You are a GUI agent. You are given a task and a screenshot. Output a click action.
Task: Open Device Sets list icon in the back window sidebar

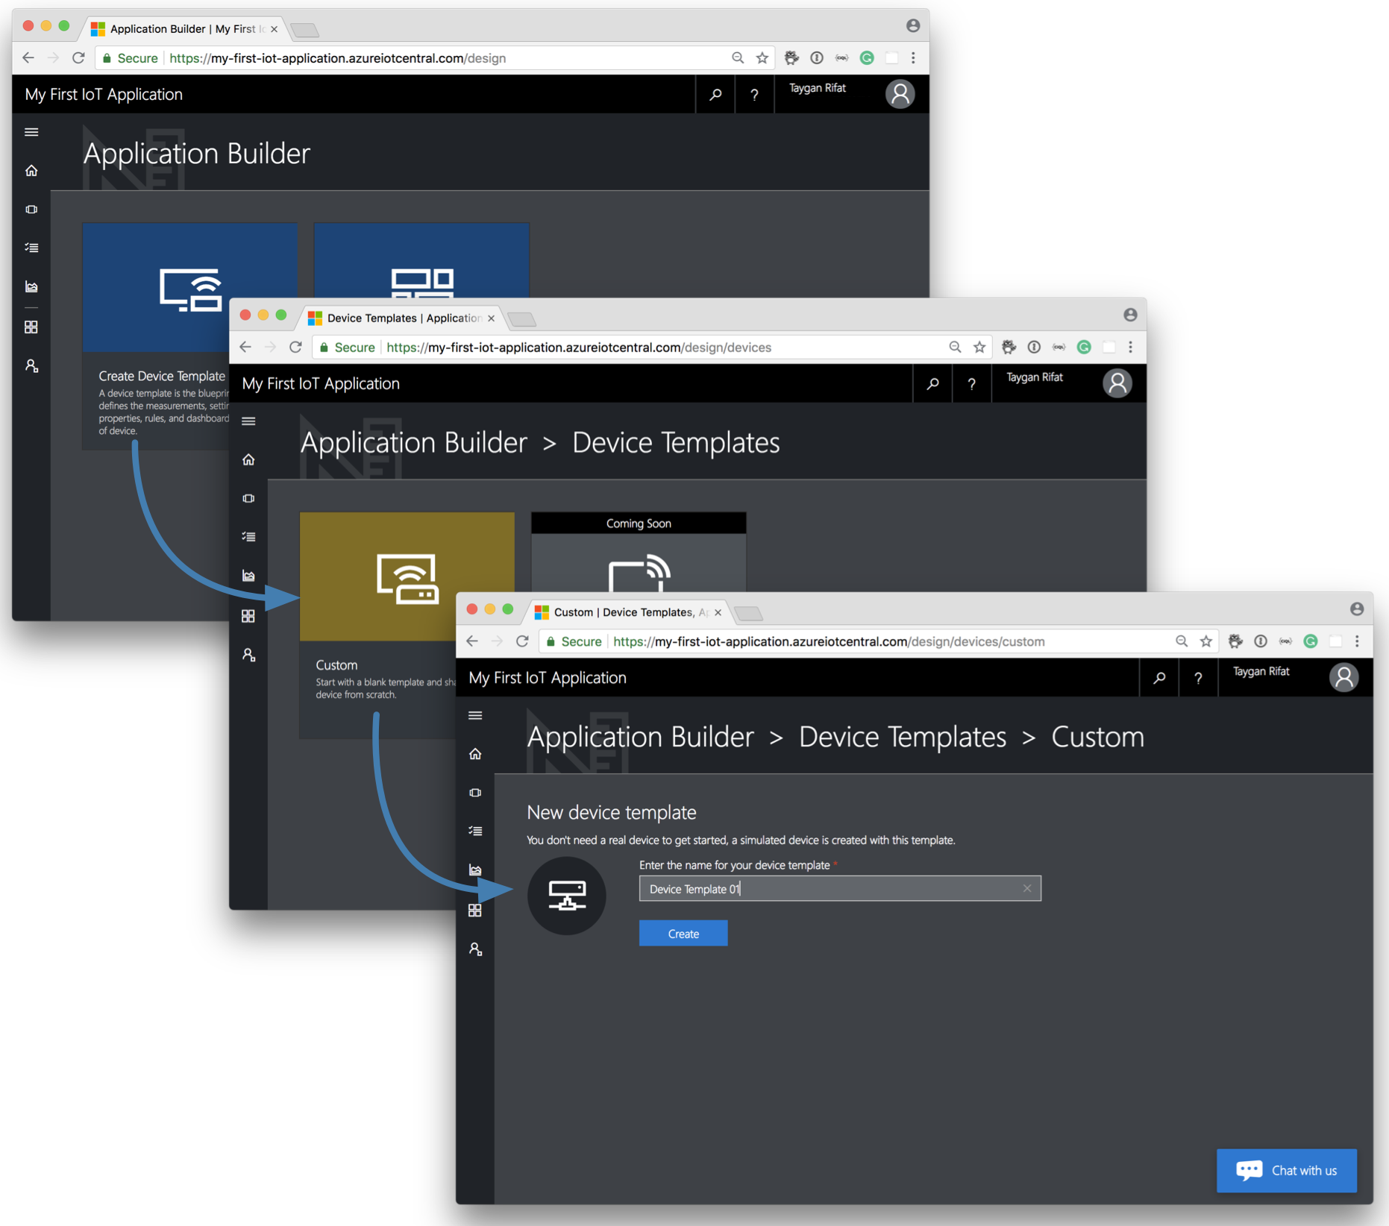pos(31,248)
